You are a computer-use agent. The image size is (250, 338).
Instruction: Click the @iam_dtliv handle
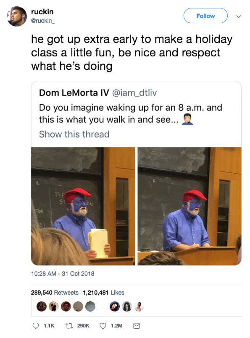pos(134,93)
